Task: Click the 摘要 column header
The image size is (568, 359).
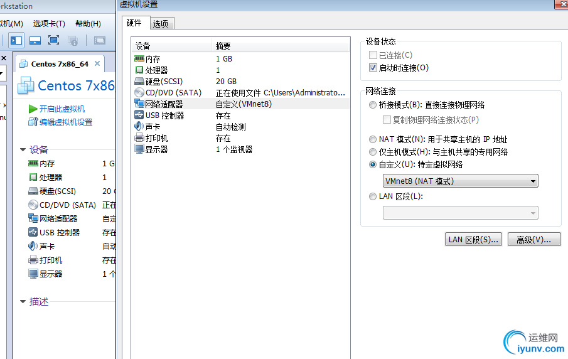Action: coord(281,46)
